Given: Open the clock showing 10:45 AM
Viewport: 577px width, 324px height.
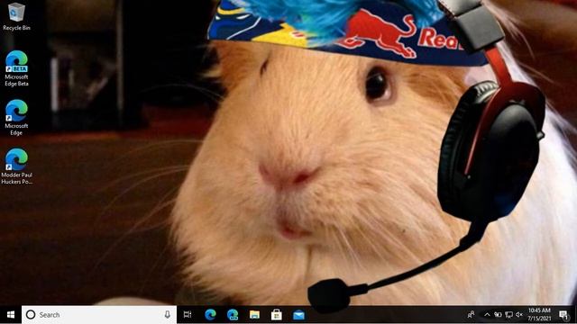Looking at the screenshot, I should coord(539,314).
